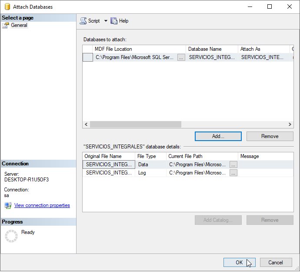This screenshot has height=273, width=300.
Task: Browse for Data file current path
Action: click(x=233, y=164)
